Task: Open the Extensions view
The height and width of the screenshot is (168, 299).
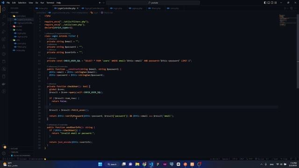Action: [4, 39]
